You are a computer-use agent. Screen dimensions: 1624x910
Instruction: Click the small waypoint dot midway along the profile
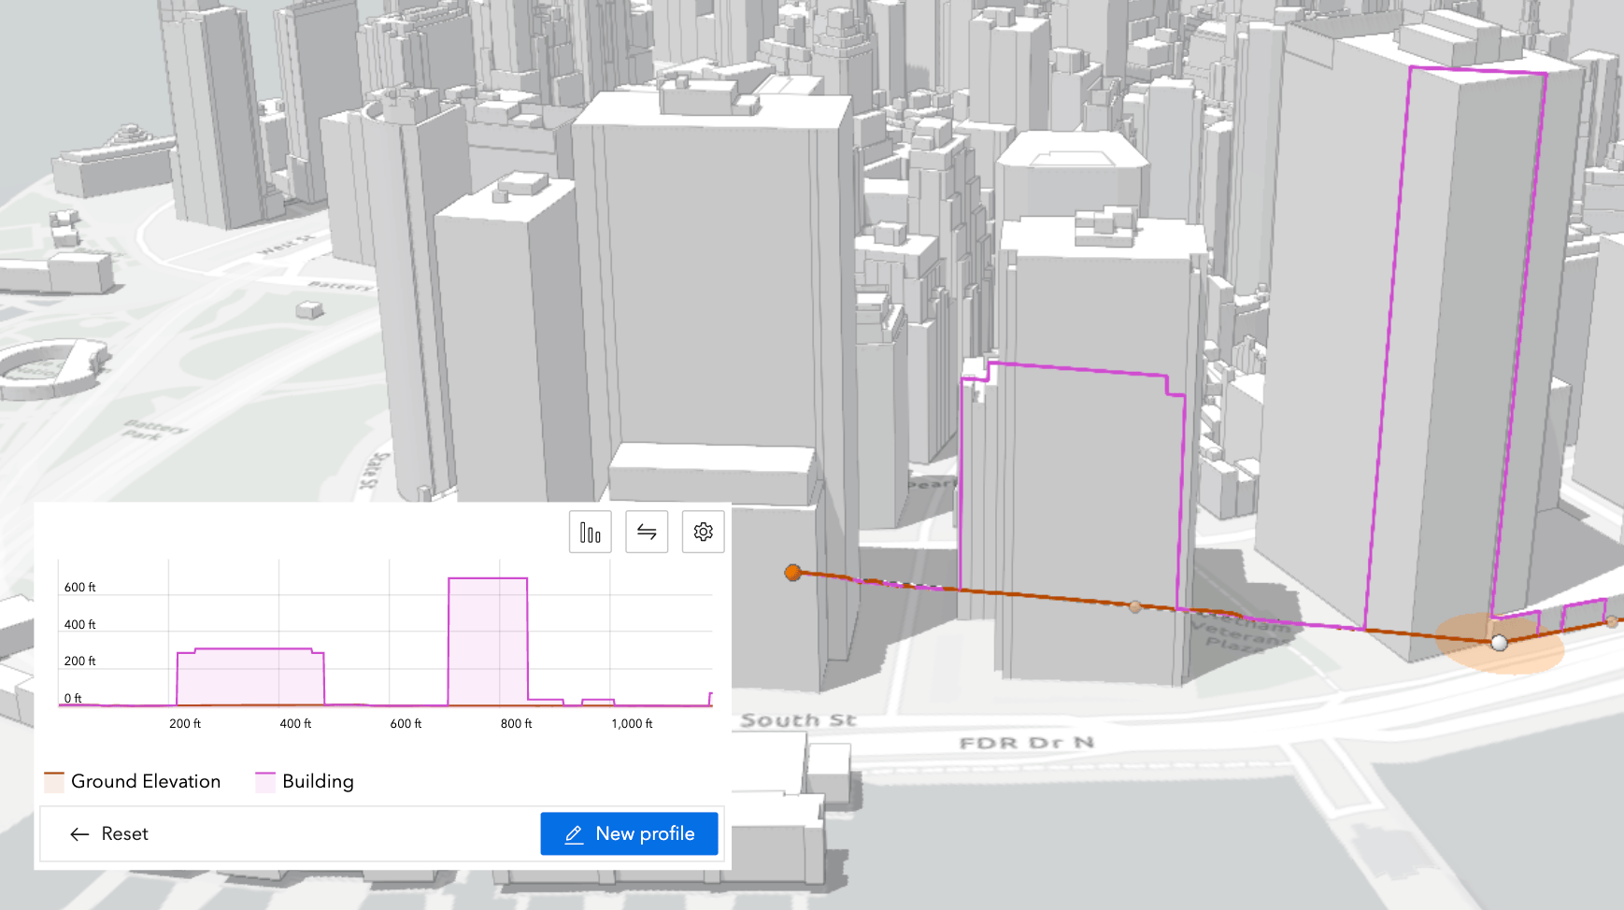point(1136,607)
